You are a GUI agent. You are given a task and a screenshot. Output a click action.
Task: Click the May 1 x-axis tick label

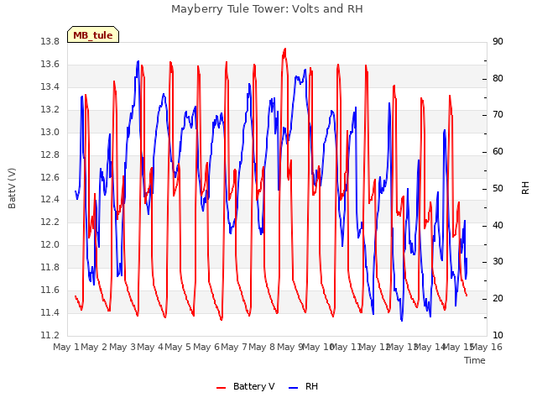coord(66,347)
